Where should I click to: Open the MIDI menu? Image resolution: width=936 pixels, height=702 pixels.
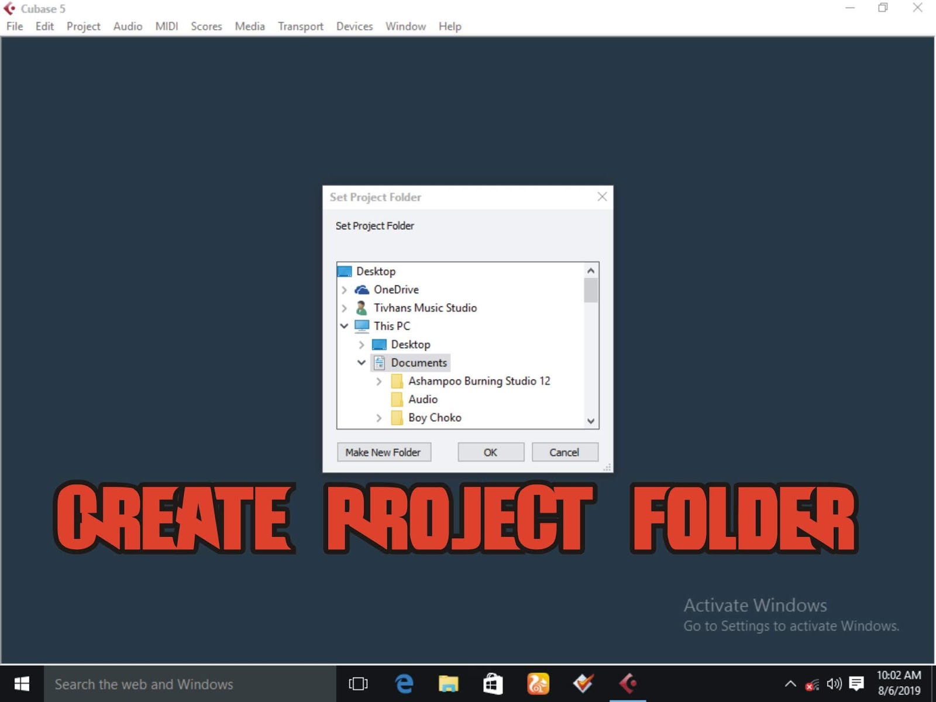tap(167, 26)
